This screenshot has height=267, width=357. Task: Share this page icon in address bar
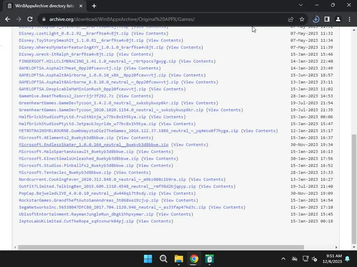pyautogui.click(x=290, y=19)
